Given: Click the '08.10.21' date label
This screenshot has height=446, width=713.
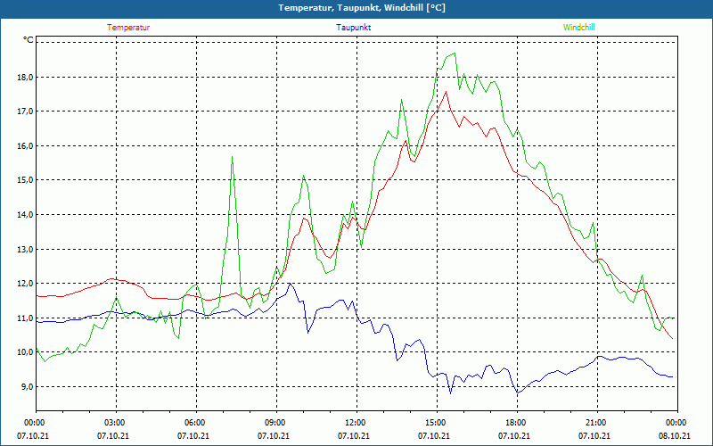Looking at the screenshot, I should click(675, 435).
